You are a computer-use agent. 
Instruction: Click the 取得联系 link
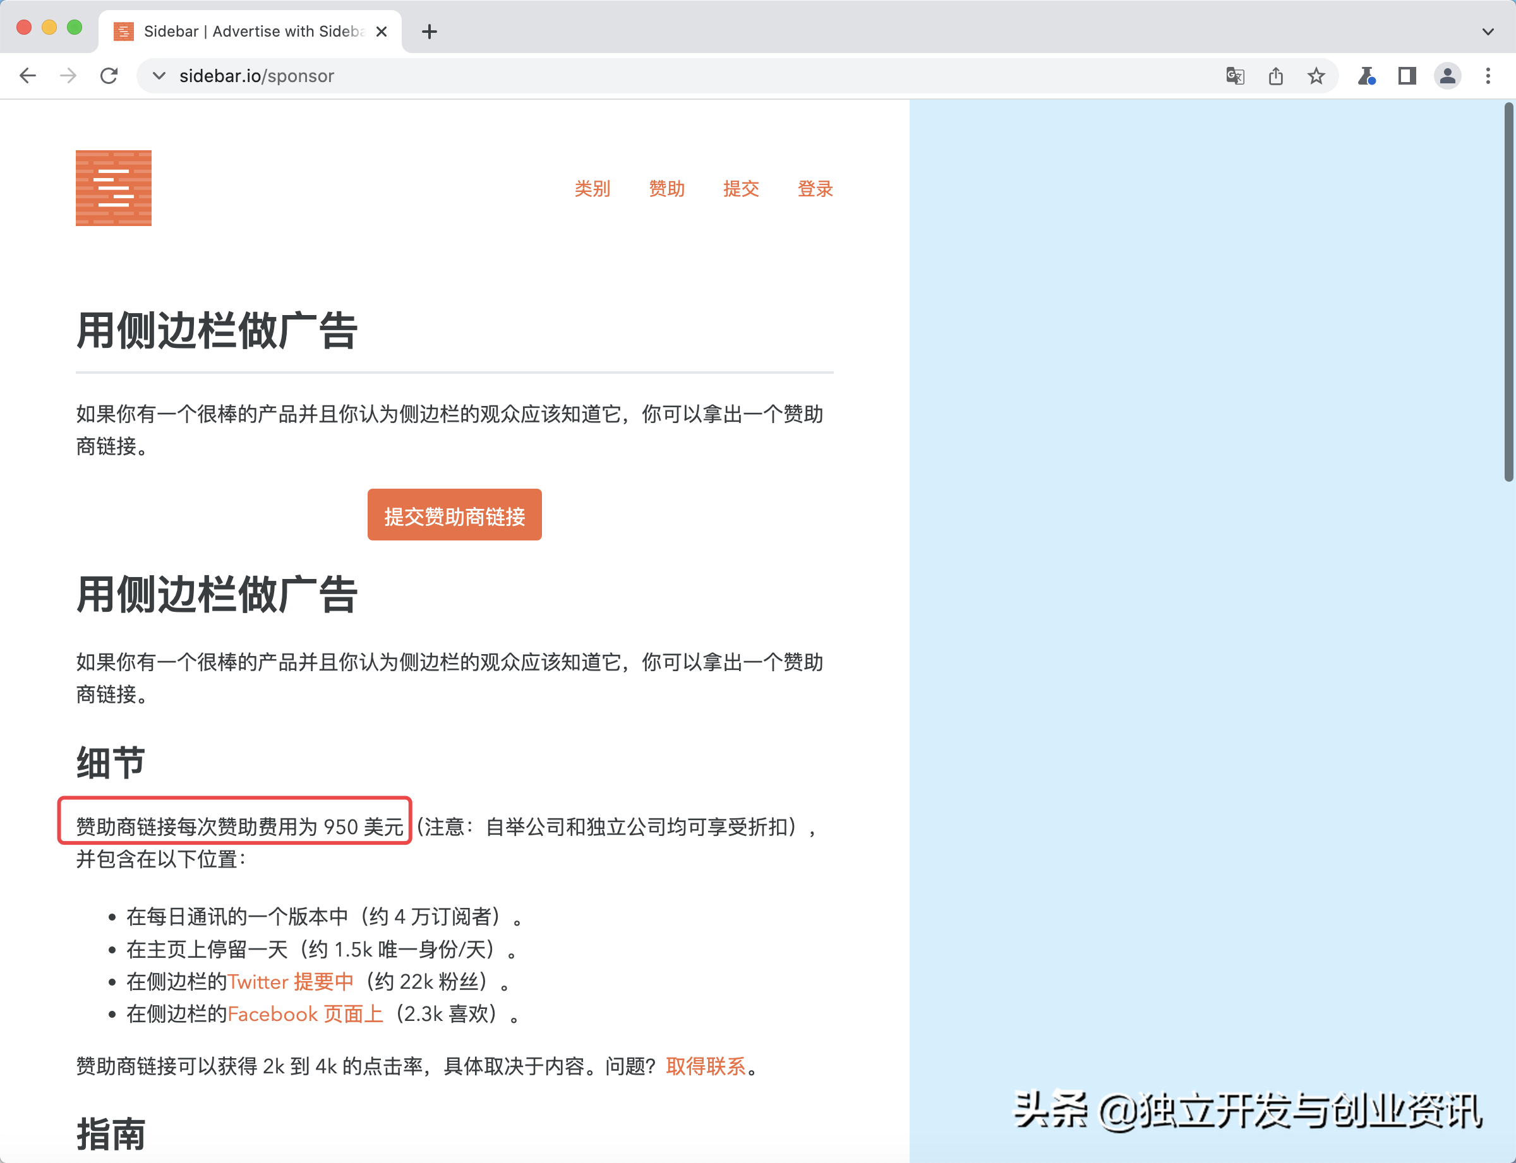point(707,1066)
